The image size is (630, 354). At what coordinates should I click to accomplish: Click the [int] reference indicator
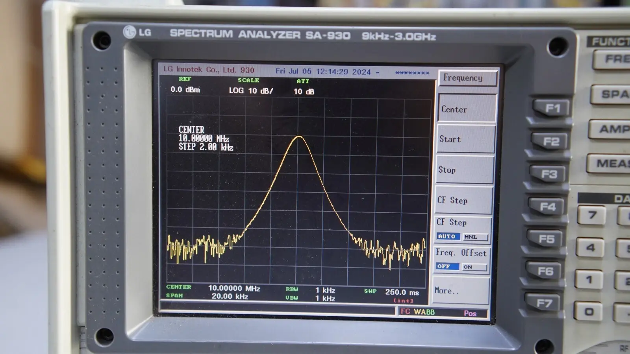(x=403, y=301)
